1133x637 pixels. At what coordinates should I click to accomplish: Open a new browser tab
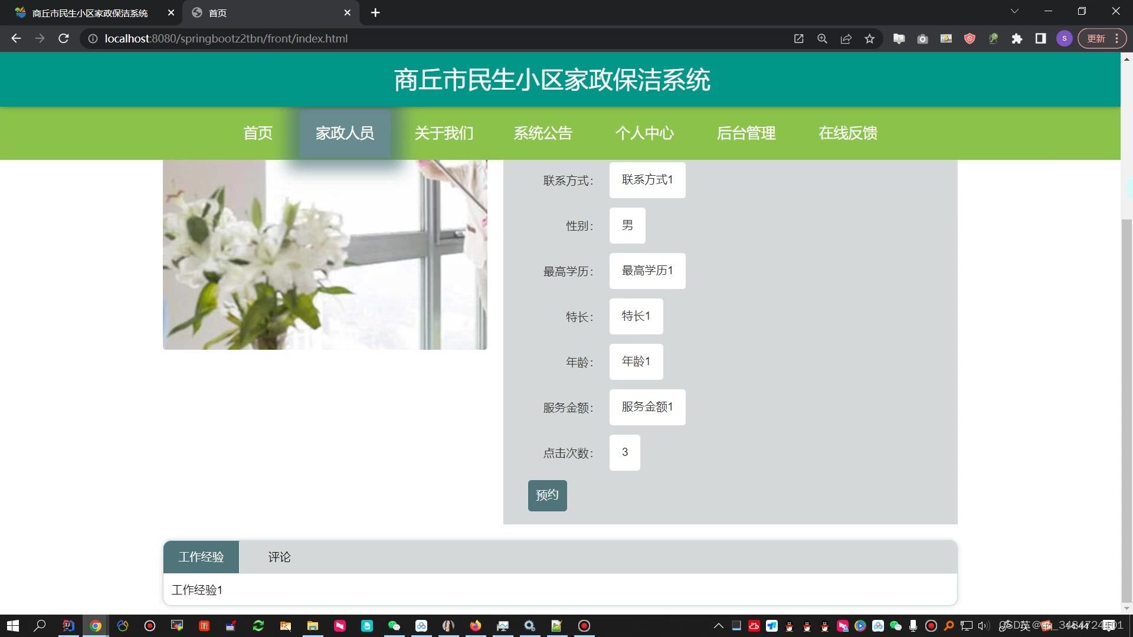click(x=375, y=12)
